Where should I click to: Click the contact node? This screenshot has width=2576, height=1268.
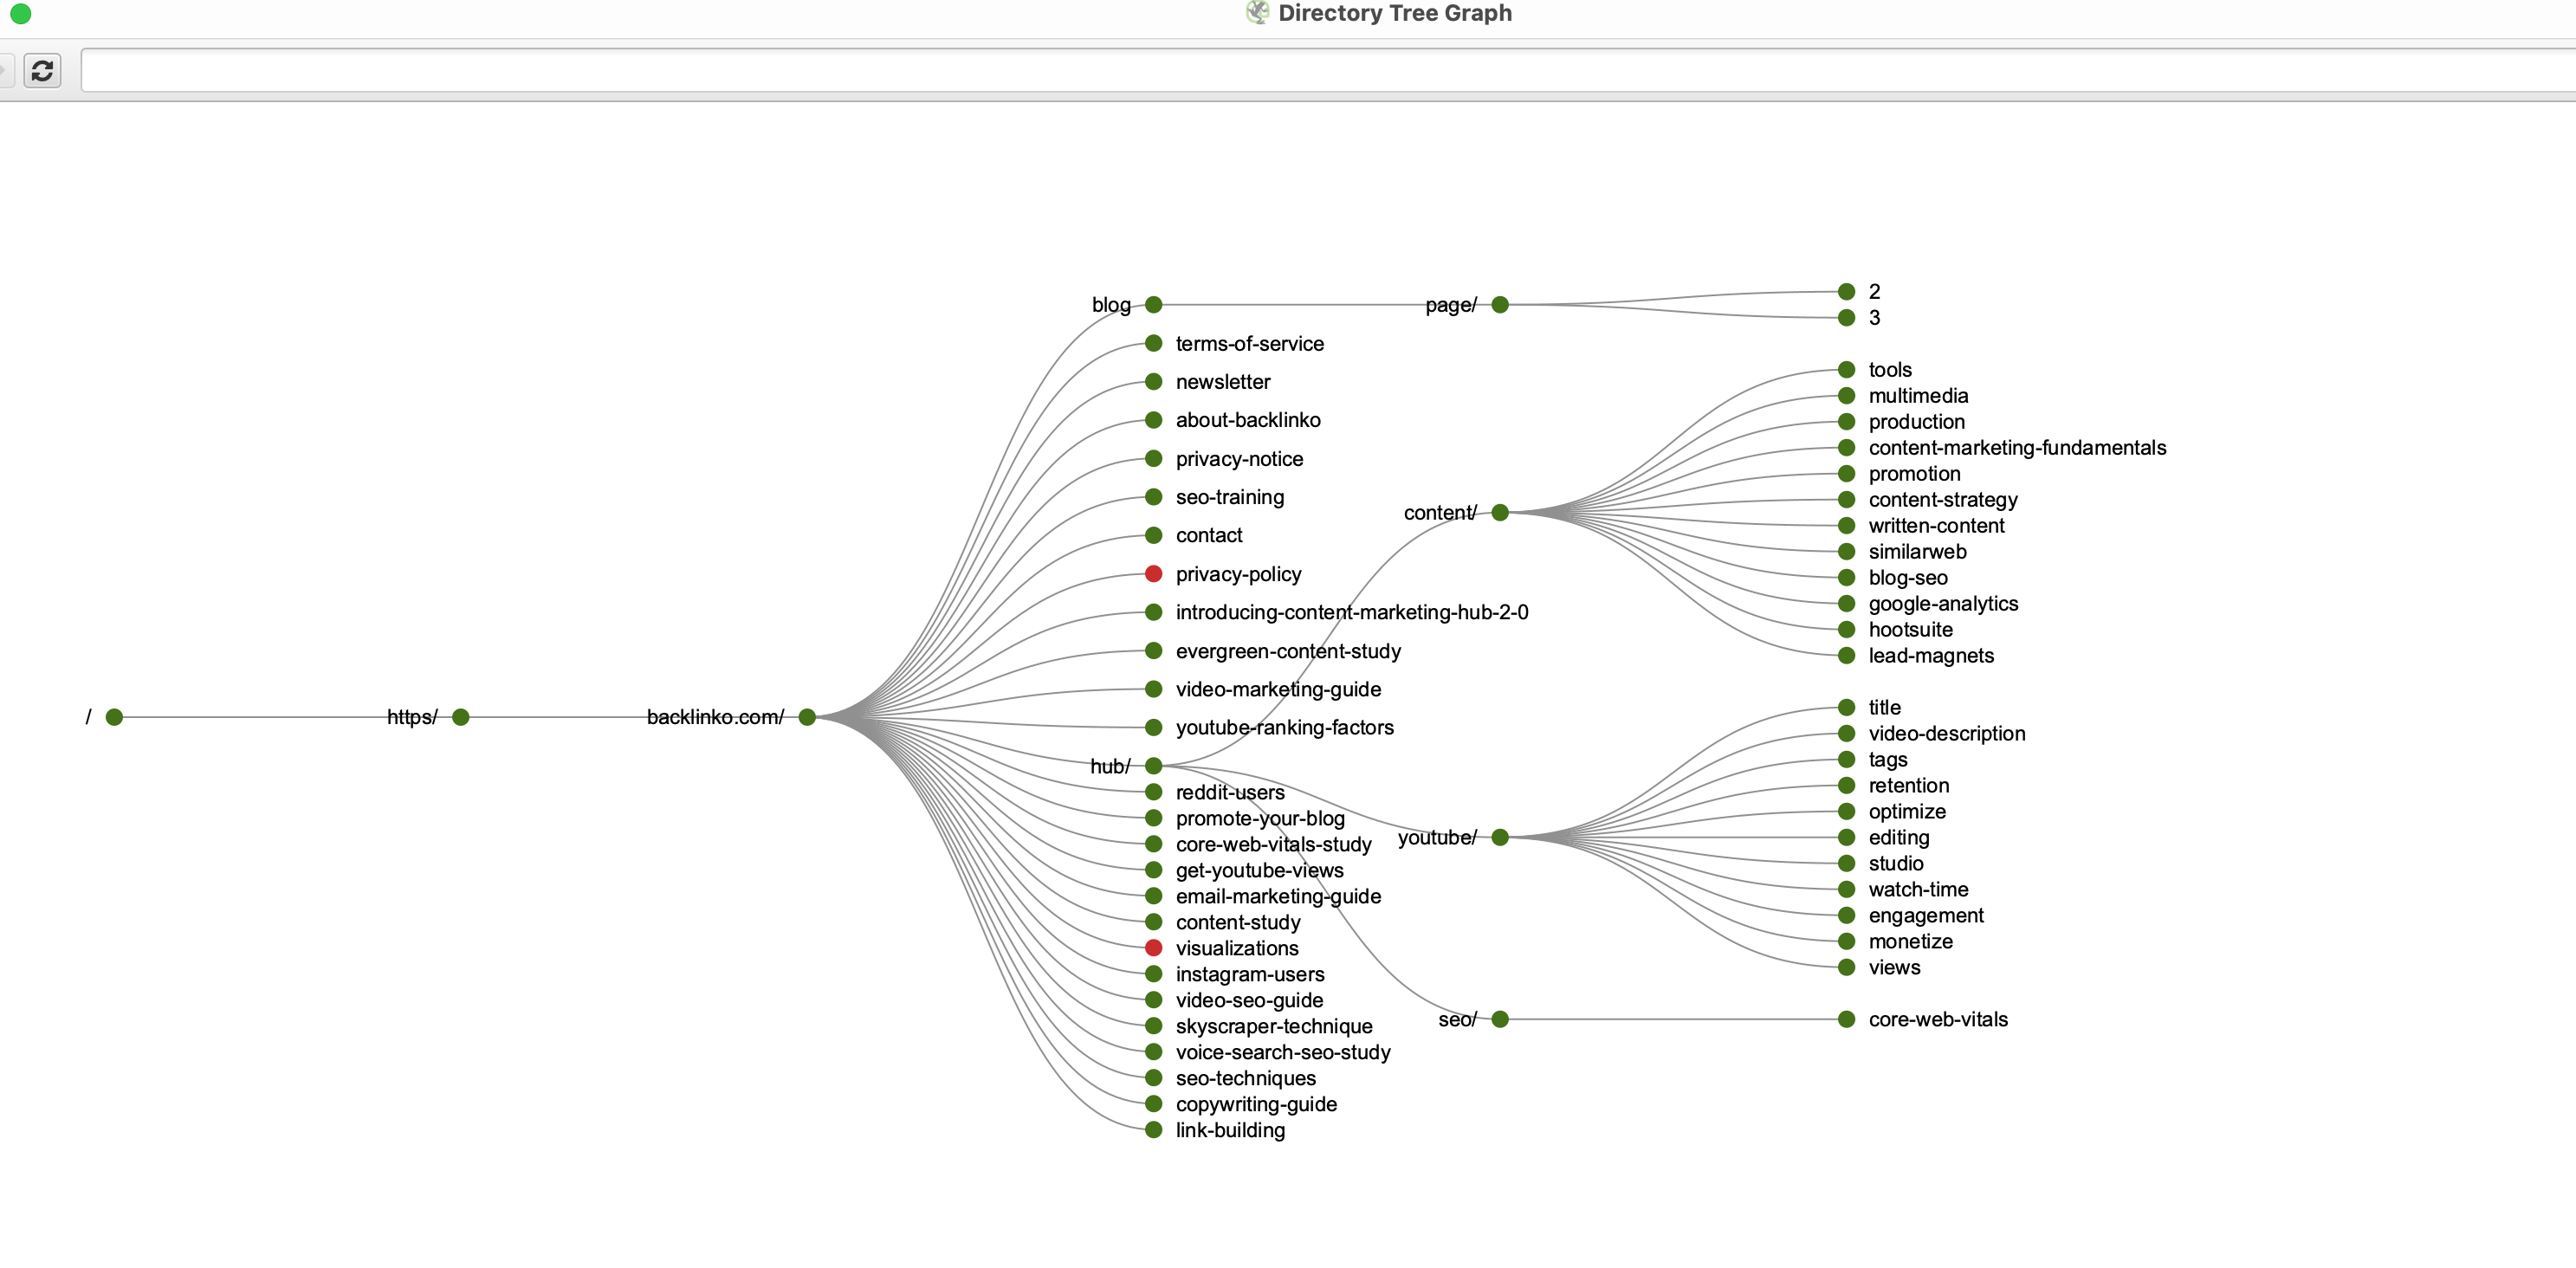pyautogui.click(x=1153, y=535)
